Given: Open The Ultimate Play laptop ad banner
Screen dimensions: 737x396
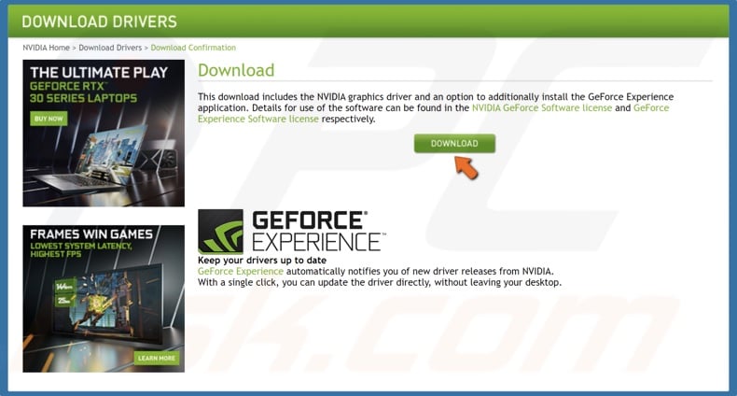Looking at the screenshot, I should point(104,134).
